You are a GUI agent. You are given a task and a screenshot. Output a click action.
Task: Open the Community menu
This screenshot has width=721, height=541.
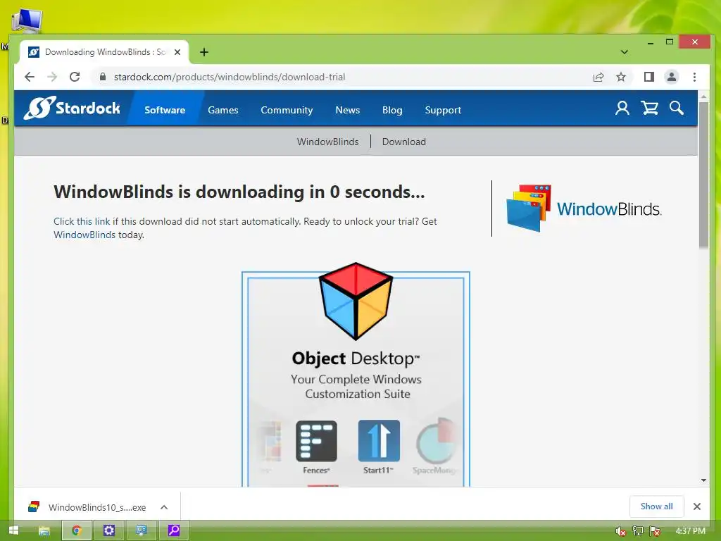coord(287,110)
